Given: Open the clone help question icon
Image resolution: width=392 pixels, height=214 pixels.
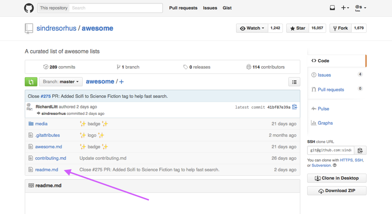Looking at the screenshot, I should point(335,165).
